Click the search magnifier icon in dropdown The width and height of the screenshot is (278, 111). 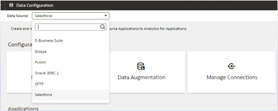[x=103, y=27]
